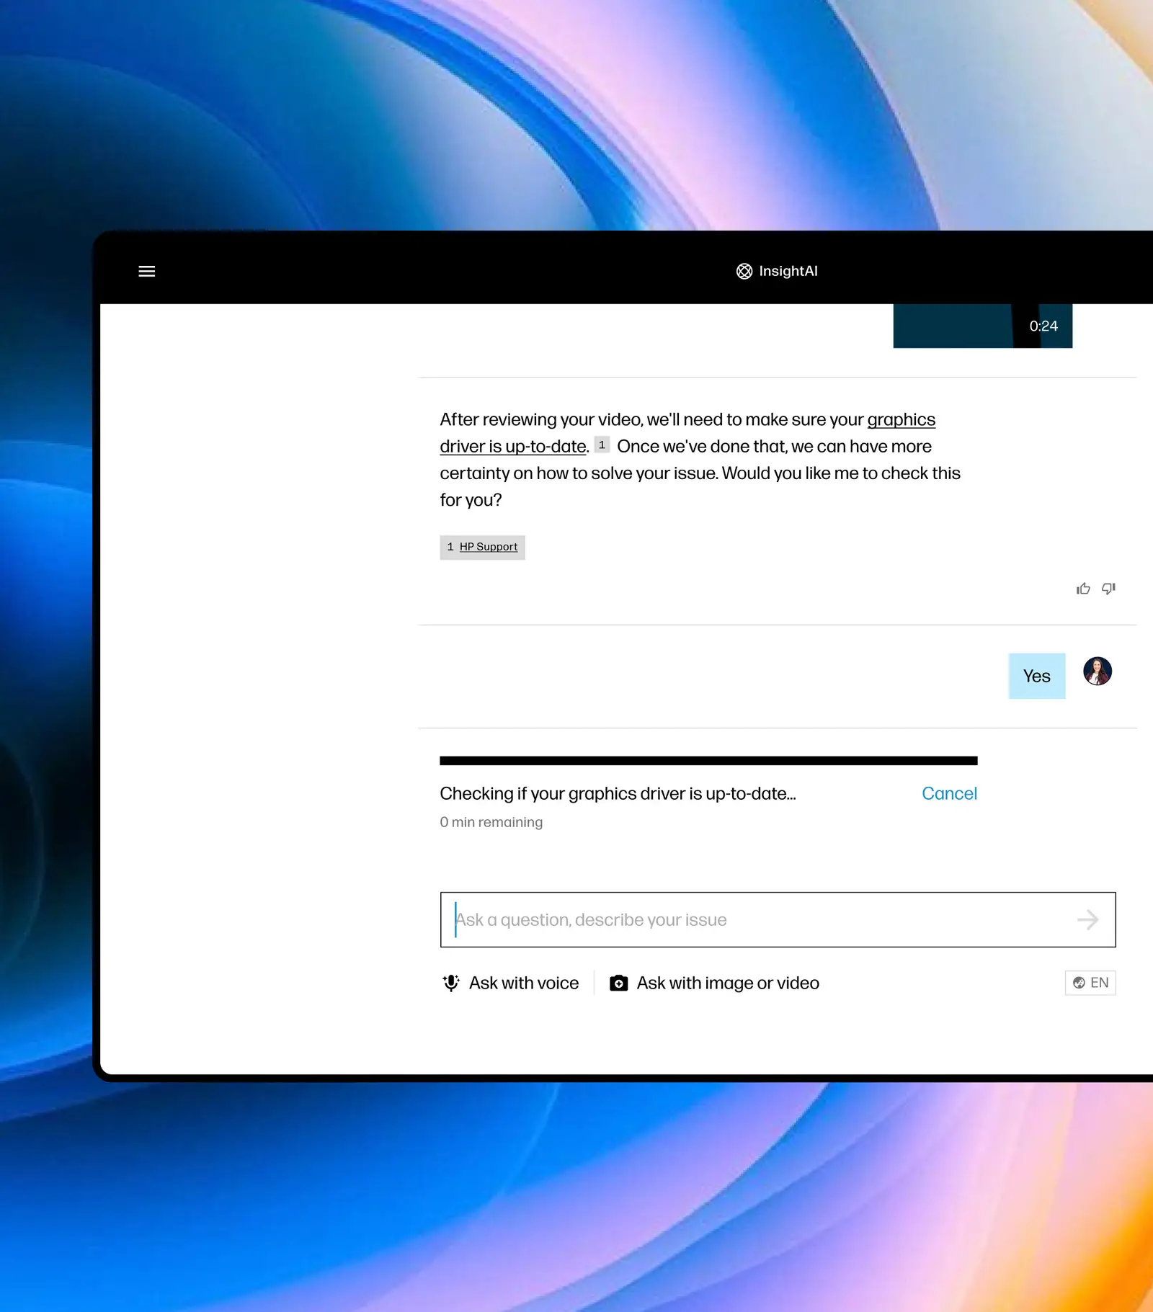Focus the Ask a question input field

[x=778, y=919]
